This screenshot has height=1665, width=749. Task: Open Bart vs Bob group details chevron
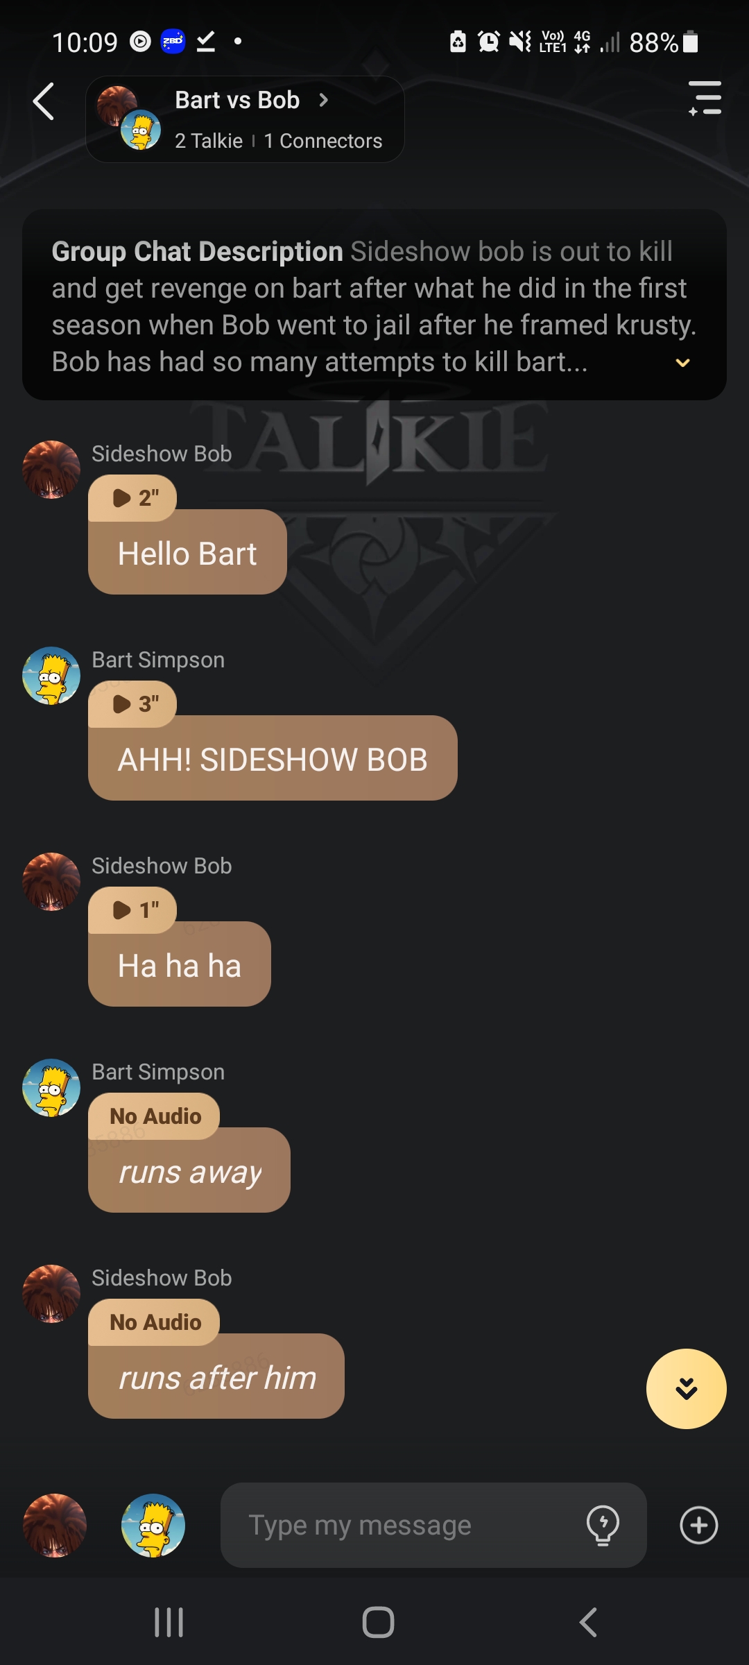pos(323,100)
